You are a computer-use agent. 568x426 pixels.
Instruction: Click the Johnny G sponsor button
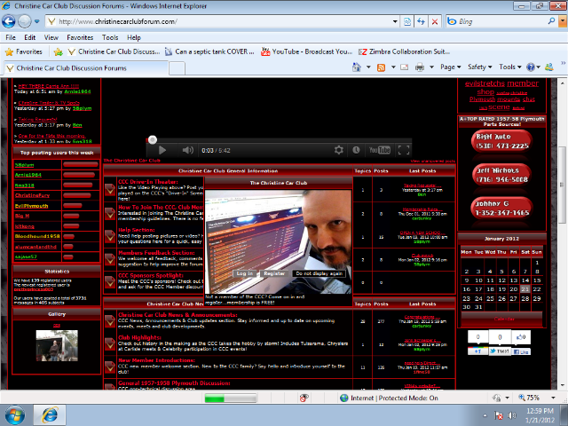pyautogui.click(x=501, y=208)
